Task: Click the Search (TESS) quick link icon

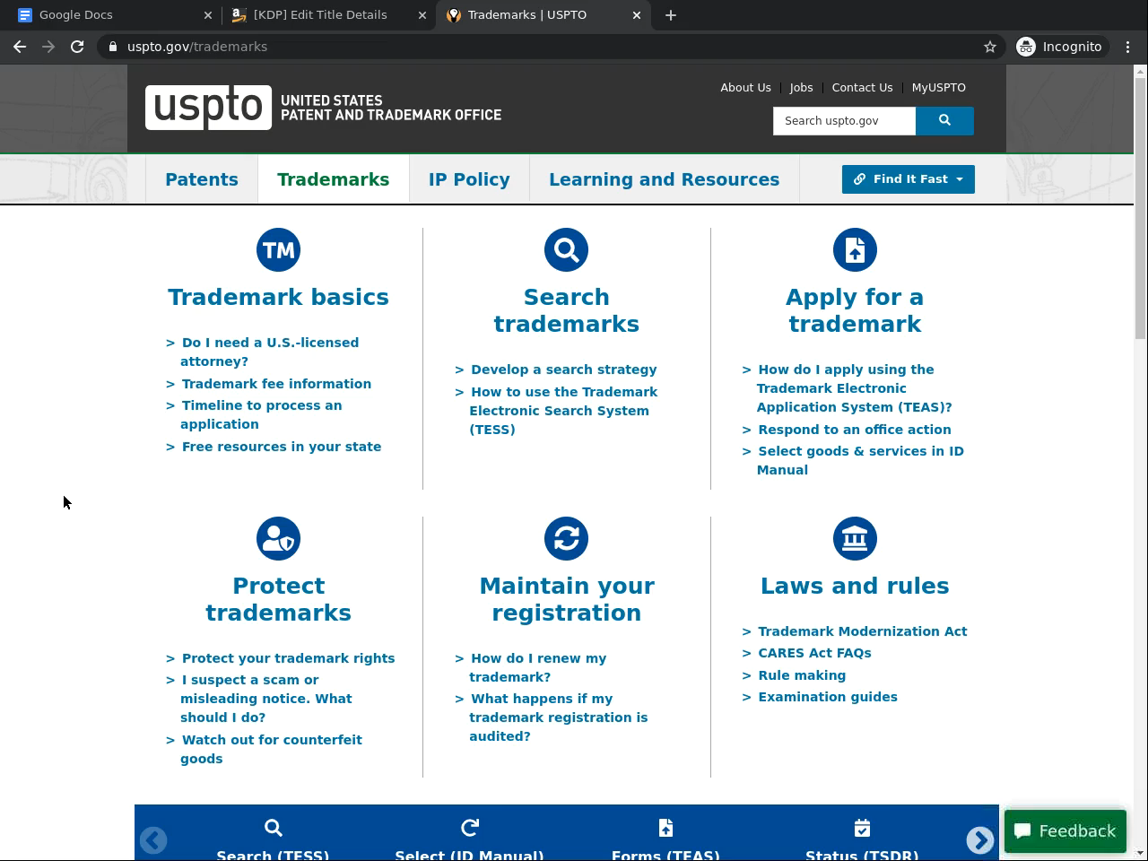Action: pos(274,828)
